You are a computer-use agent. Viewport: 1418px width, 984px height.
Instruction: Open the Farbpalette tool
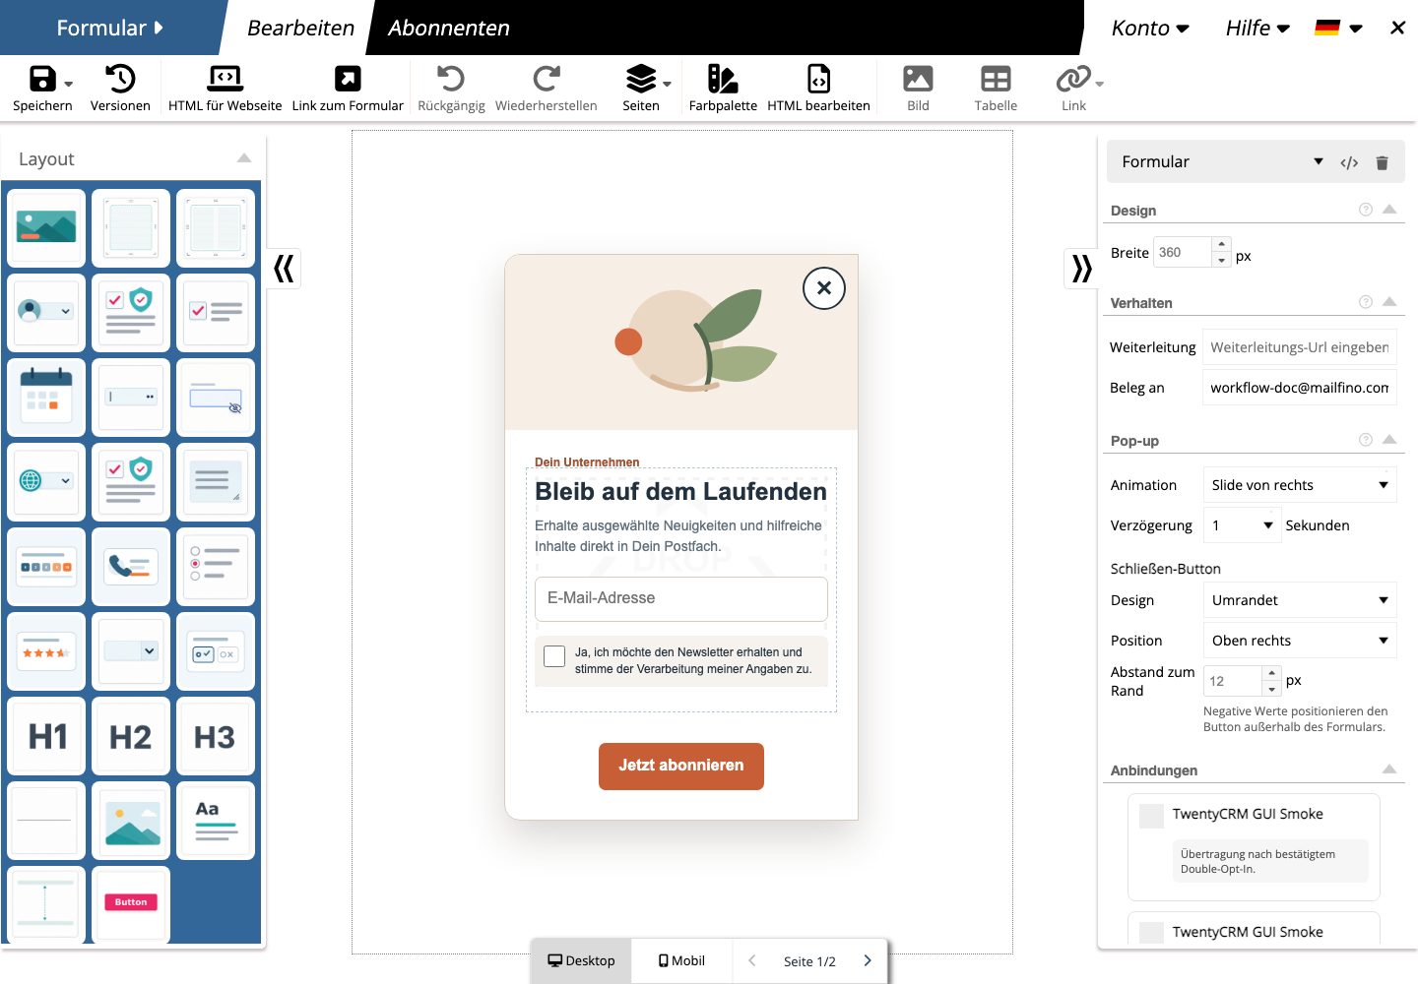click(723, 88)
